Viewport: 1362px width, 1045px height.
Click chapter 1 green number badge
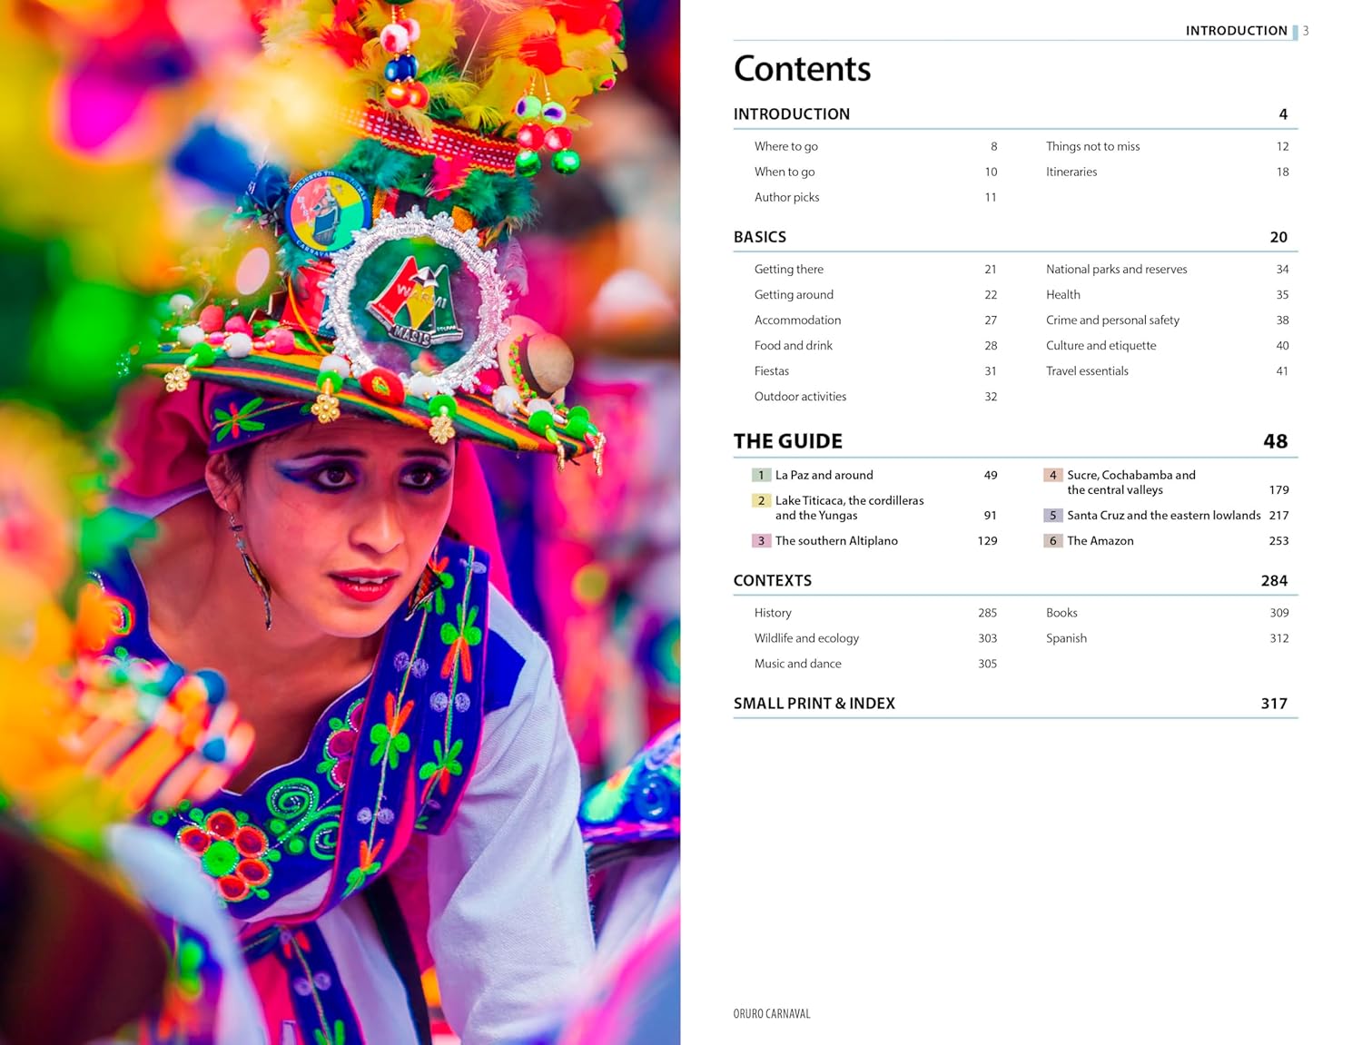[761, 475]
